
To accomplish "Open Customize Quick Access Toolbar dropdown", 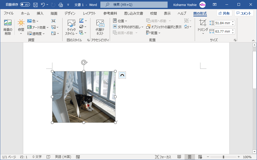I will 68,5.
